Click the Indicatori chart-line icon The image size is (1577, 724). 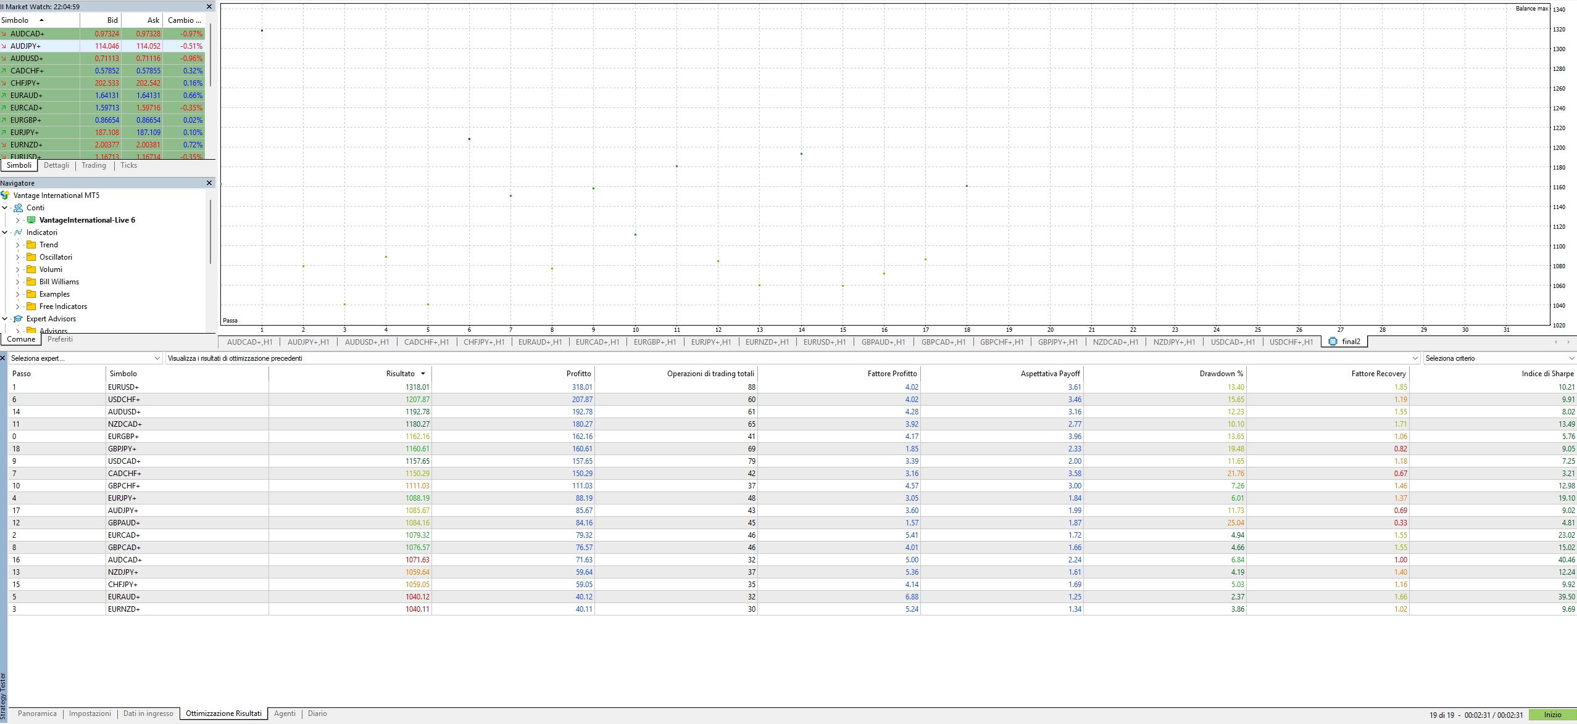pyautogui.click(x=19, y=232)
